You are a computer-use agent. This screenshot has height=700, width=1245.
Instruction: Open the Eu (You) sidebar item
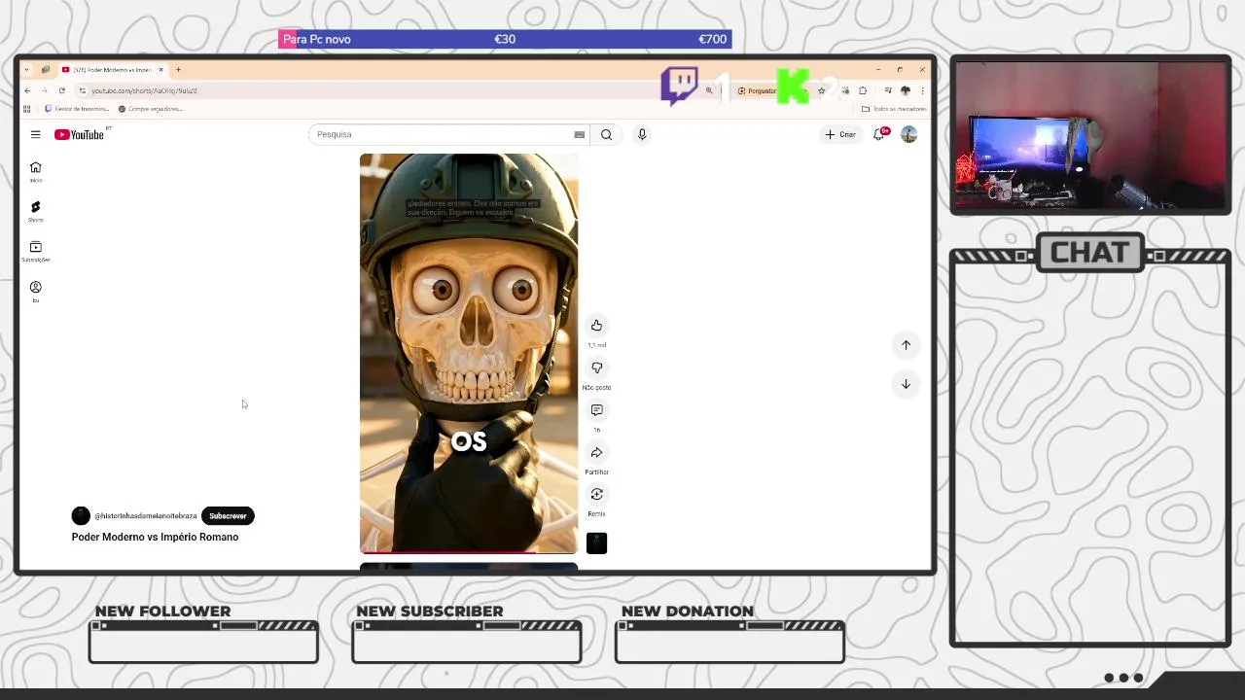35,292
